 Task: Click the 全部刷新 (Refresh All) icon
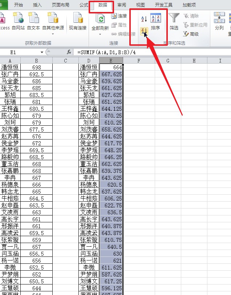pos(100,21)
